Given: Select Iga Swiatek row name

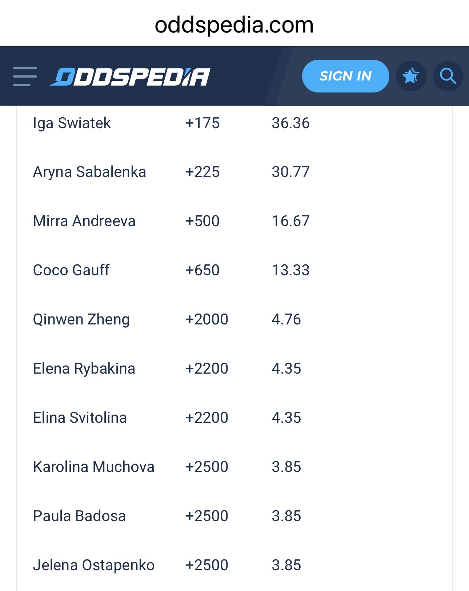Looking at the screenshot, I should 72,123.
